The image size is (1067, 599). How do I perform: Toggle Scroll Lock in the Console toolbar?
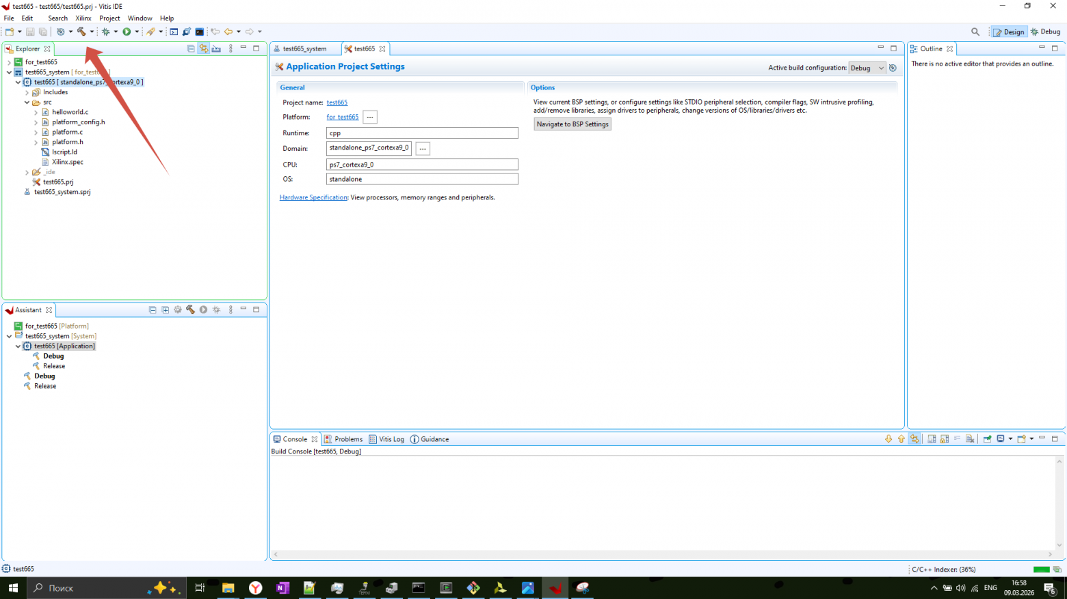[x=945, y=439]
